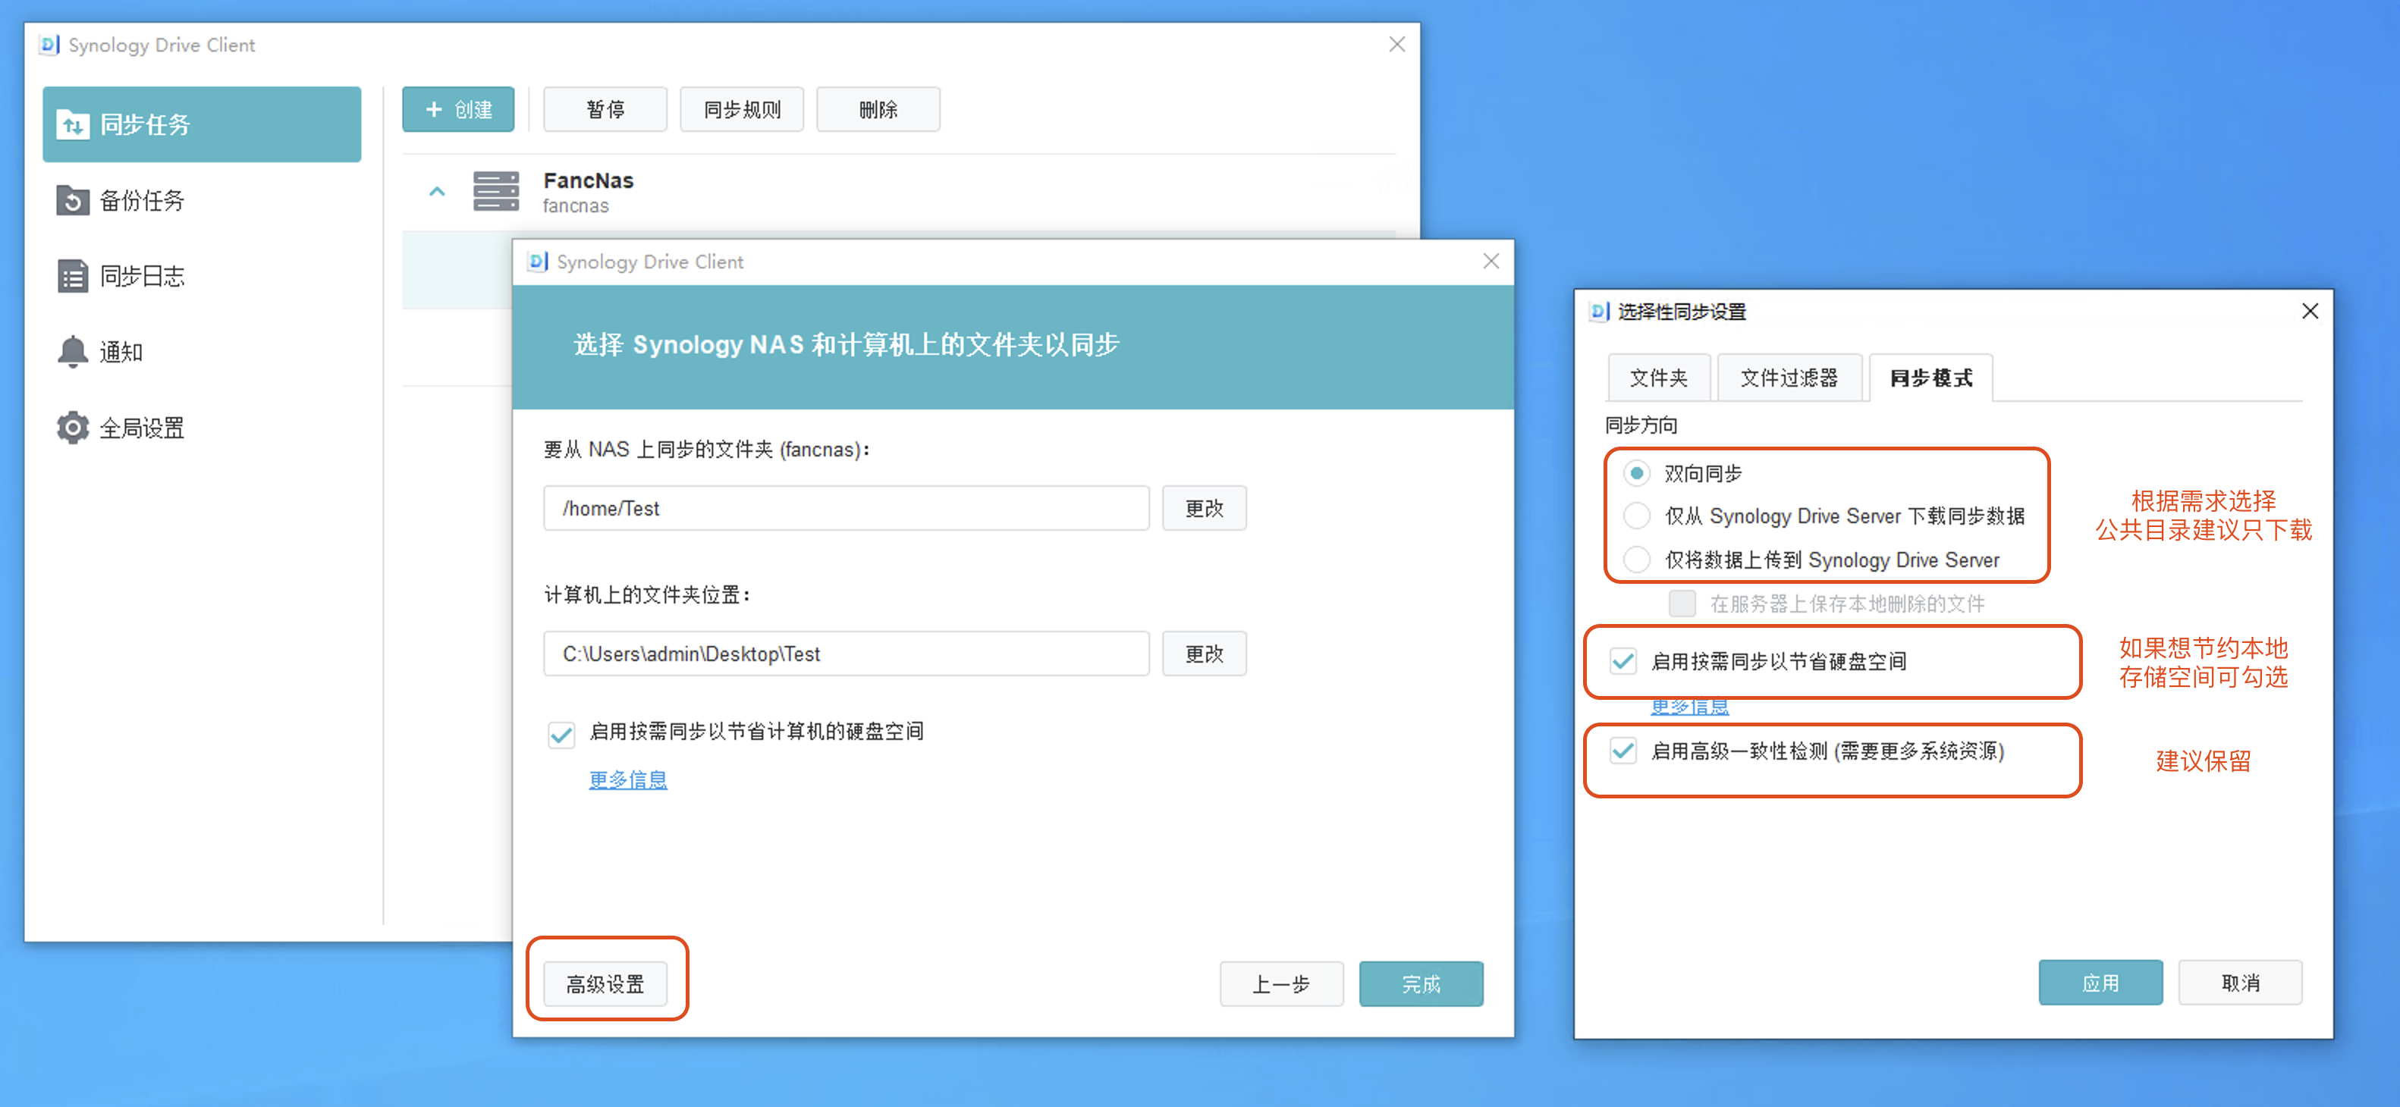Open the 通知 sidebar section
This screenshot has width=2400, height=1107.
click(201, 352)
